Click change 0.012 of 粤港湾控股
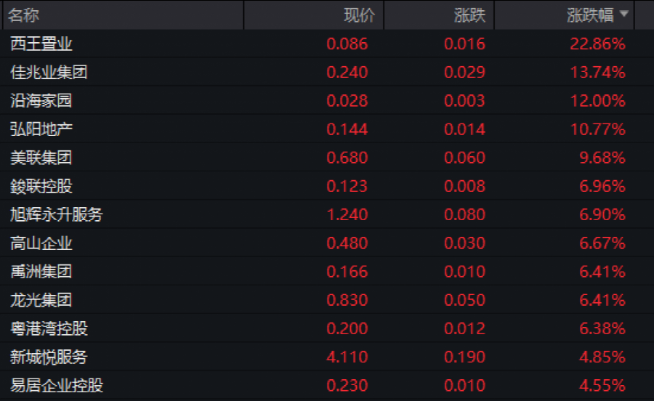Image resolution: width=654 pixels, height=401 pixels. 464,328
